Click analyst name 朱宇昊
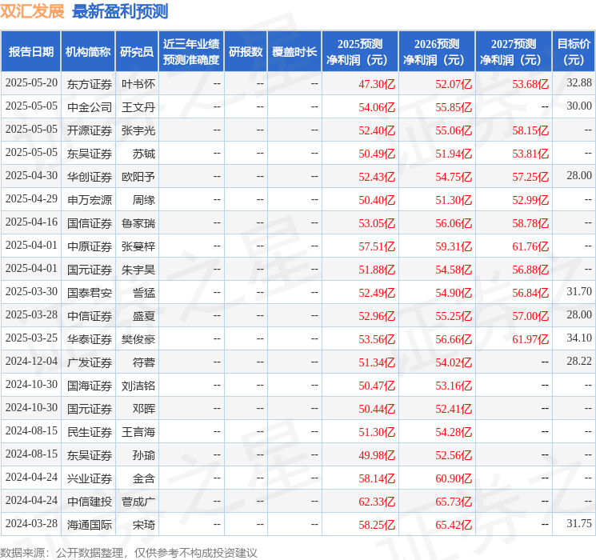This screenshot has width=596, height=560. (138, 270)
